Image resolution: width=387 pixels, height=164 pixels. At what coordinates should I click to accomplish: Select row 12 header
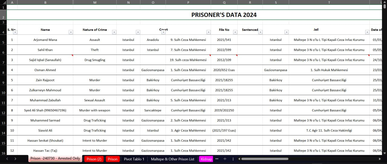pyautogui.click(x=3, y=110)
